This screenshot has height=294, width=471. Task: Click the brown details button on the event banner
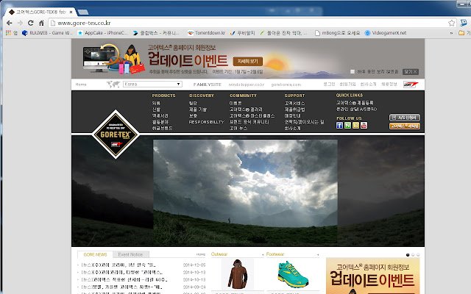pyautogui.click(x=248, y=62)
